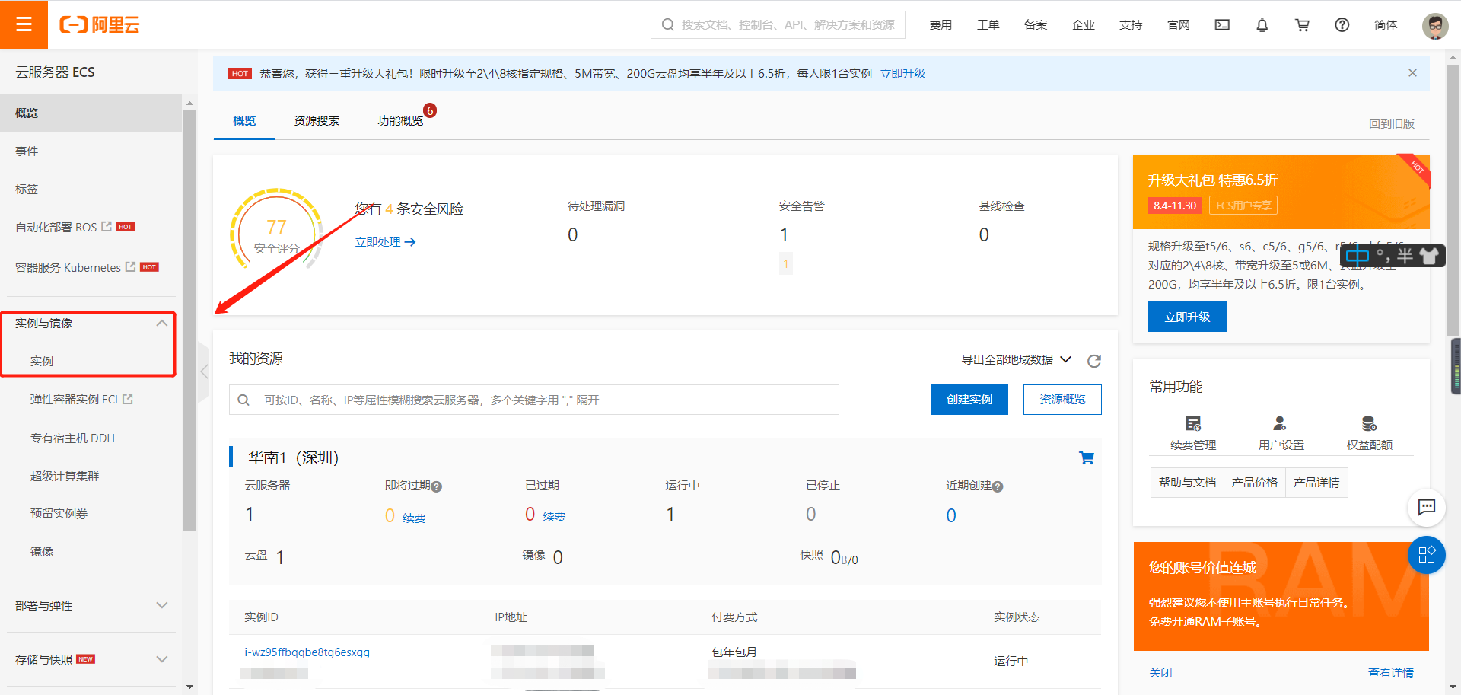Open the notifications bell
This screenshot has width=1461, height=695.
[1262, 25]
